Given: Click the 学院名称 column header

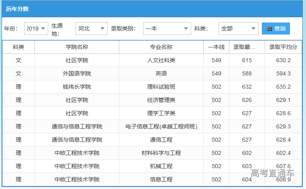Looking at the screenshot, I should click(x=77, y=47).
